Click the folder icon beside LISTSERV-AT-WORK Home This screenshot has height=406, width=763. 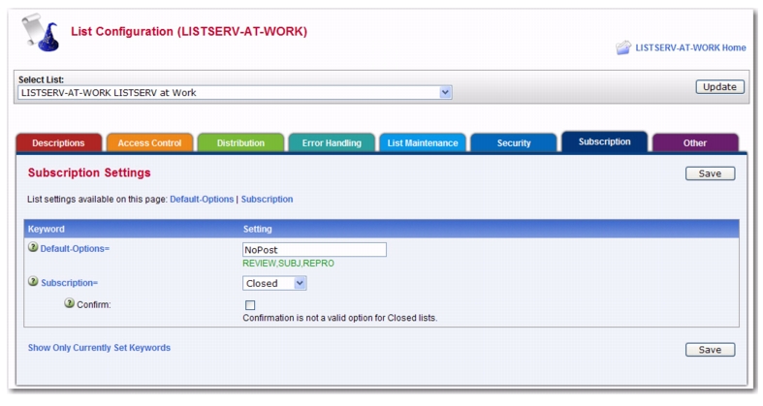(623, 47)
